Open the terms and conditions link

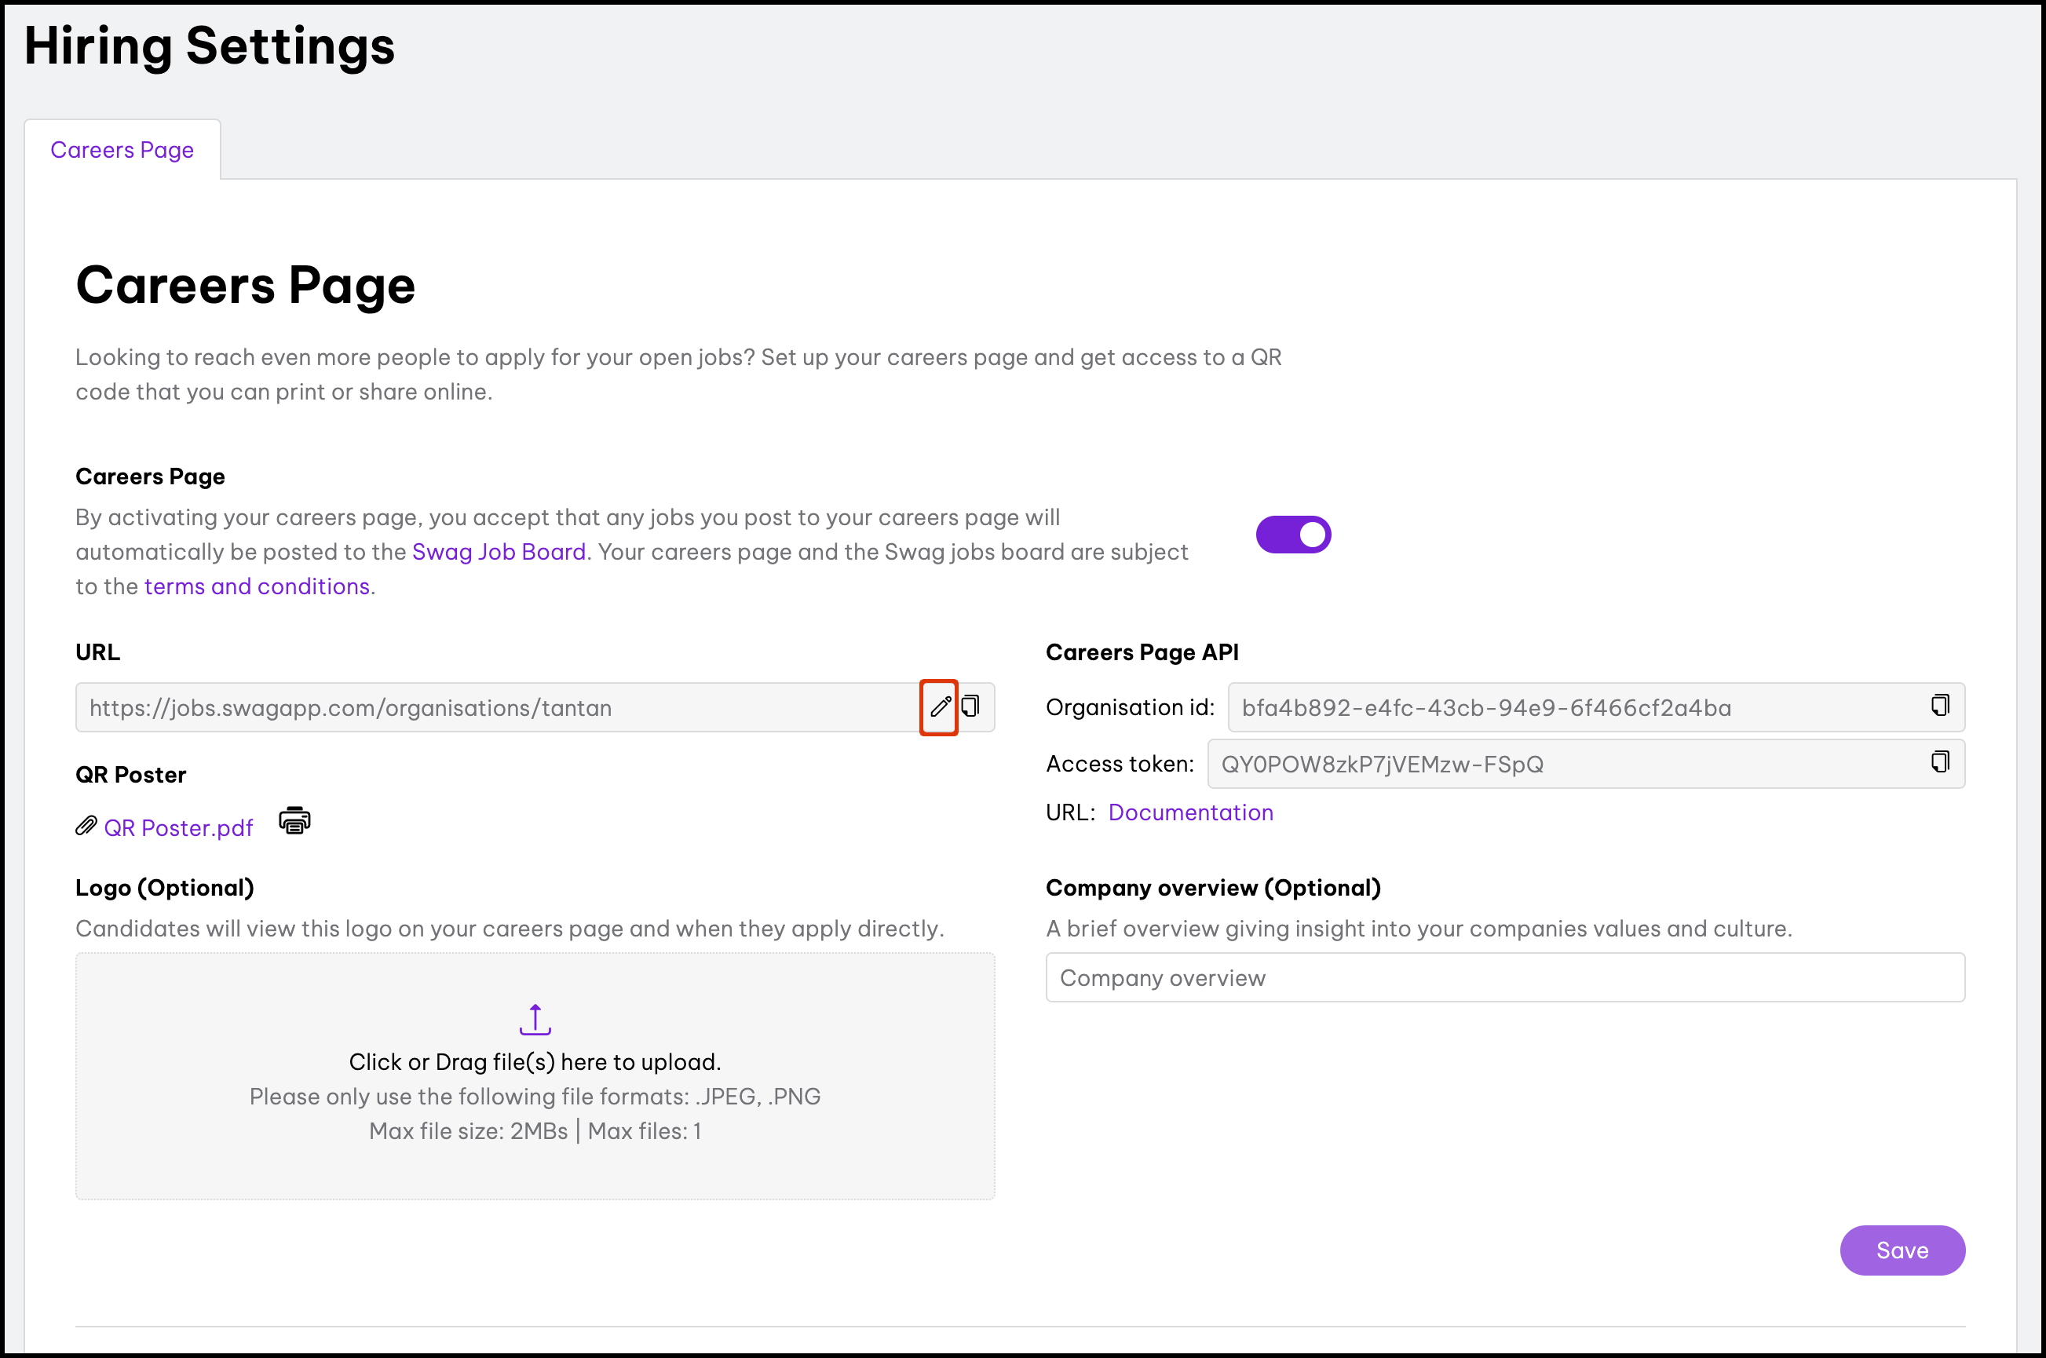258,586
